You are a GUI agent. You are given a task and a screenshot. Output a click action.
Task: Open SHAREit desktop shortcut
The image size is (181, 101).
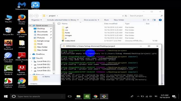pos(35,6)
